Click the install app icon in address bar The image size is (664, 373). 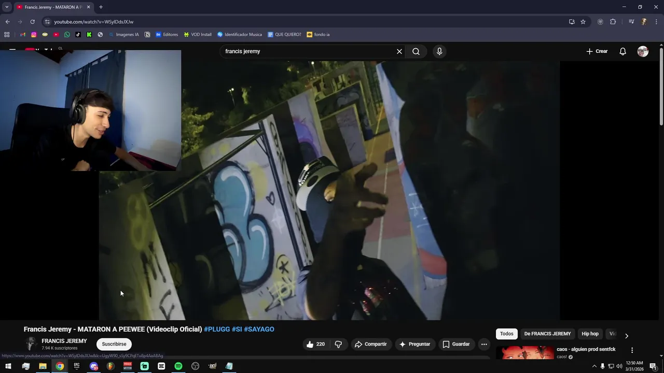[x=572, y=22]
